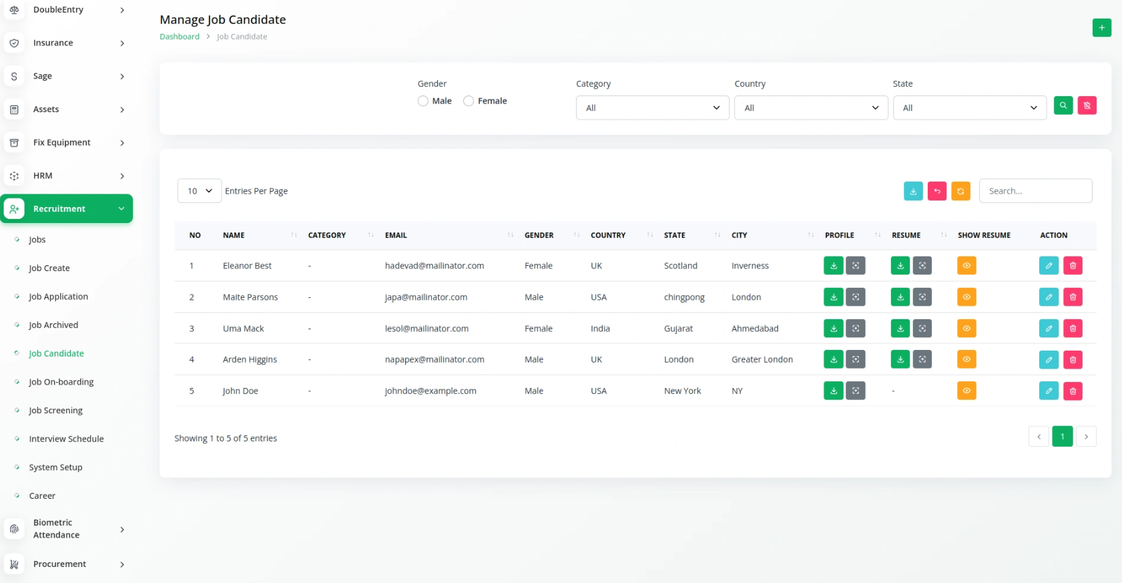
Task: Show resume for Arden Higgins
Action: click(x=966, y=359)
